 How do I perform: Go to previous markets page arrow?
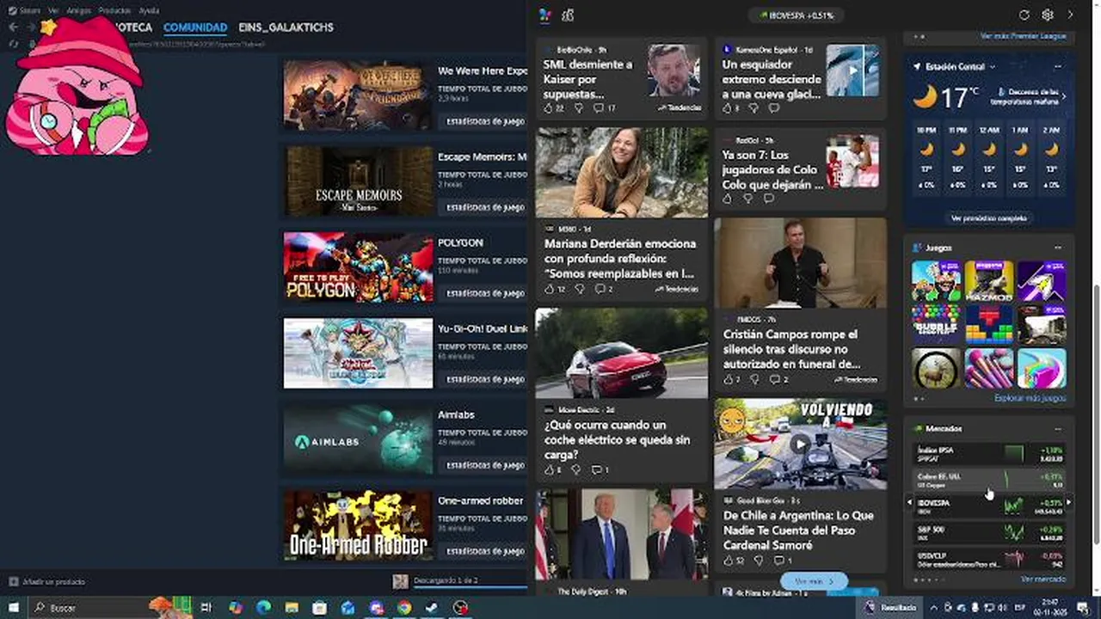(x=909, y=502)
